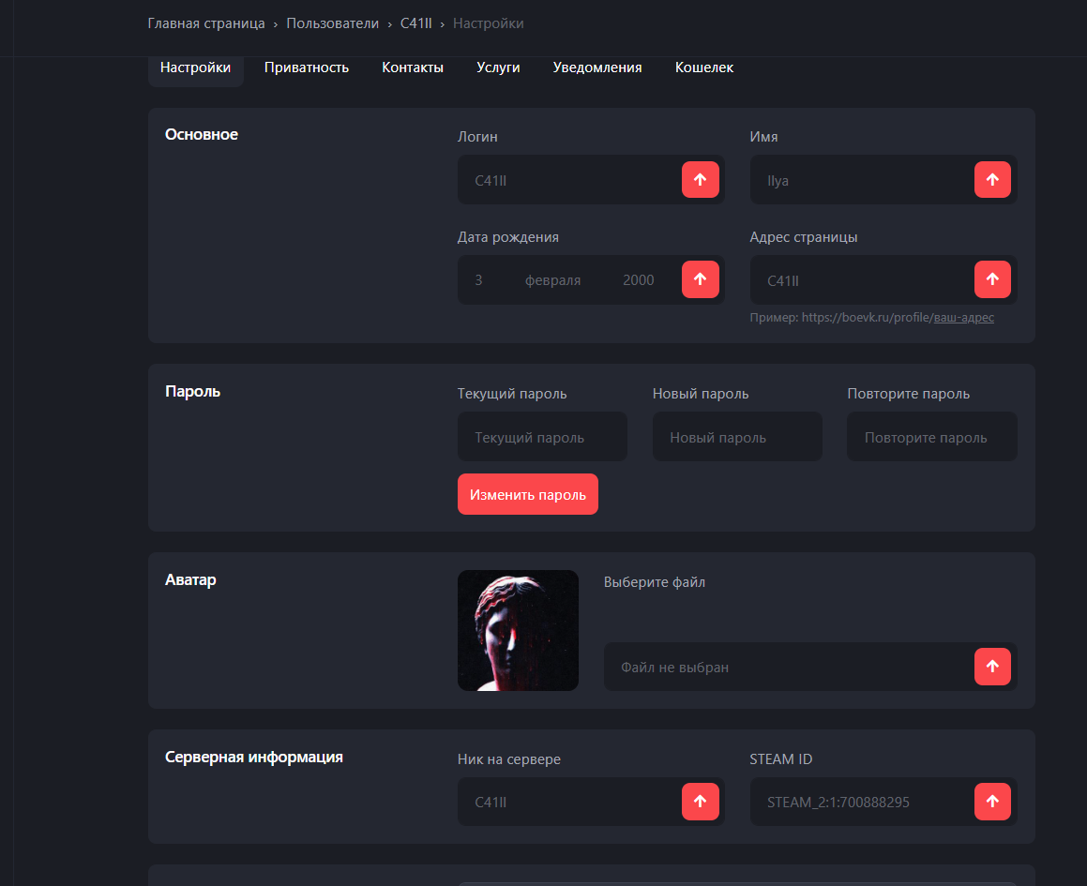The image size is (1087, 886).
Task: Save the Адрес страницы using arrow button
Action: coord(992,279)
